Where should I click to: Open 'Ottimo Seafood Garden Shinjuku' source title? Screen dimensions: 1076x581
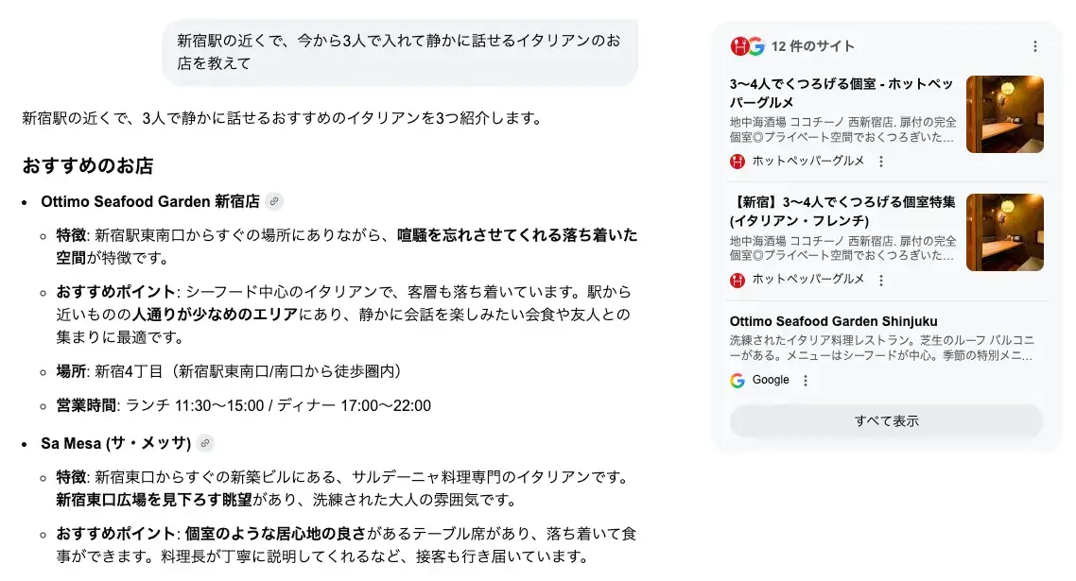click(834, 321)
